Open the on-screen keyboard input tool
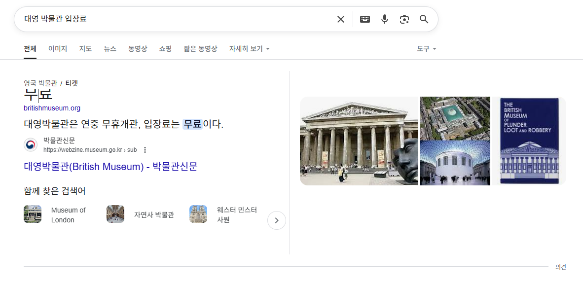 click(365, 19)
